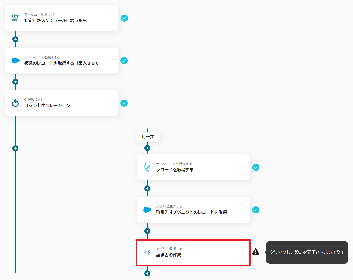The width and height of the screenshot is (353, 280).
Task: Click the bird icon on 請求書の作成
Action: tap(147, 252)
